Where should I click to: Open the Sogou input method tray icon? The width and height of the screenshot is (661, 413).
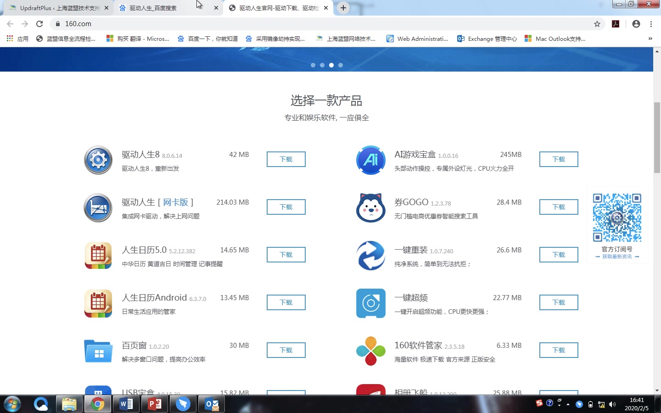[539, 403]
